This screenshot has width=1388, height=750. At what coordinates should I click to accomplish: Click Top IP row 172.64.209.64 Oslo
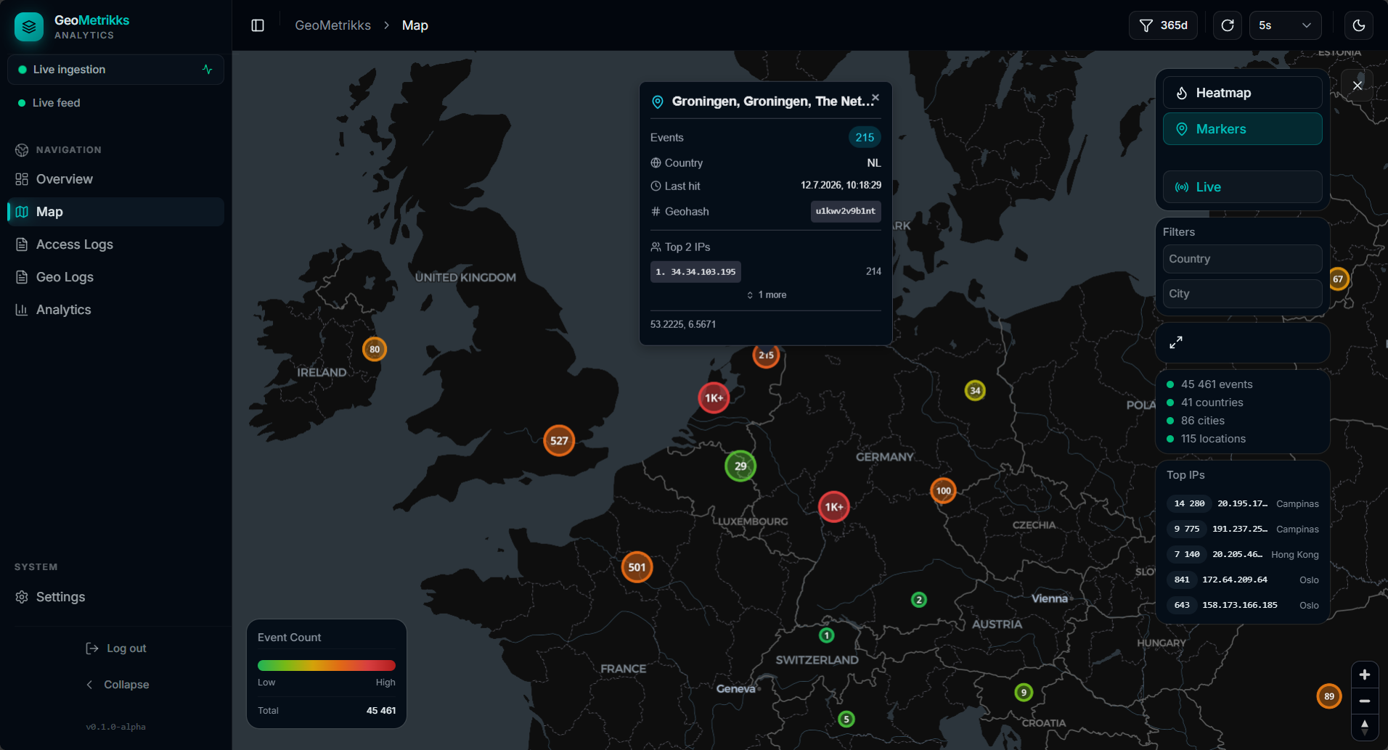pos(1242,580)
